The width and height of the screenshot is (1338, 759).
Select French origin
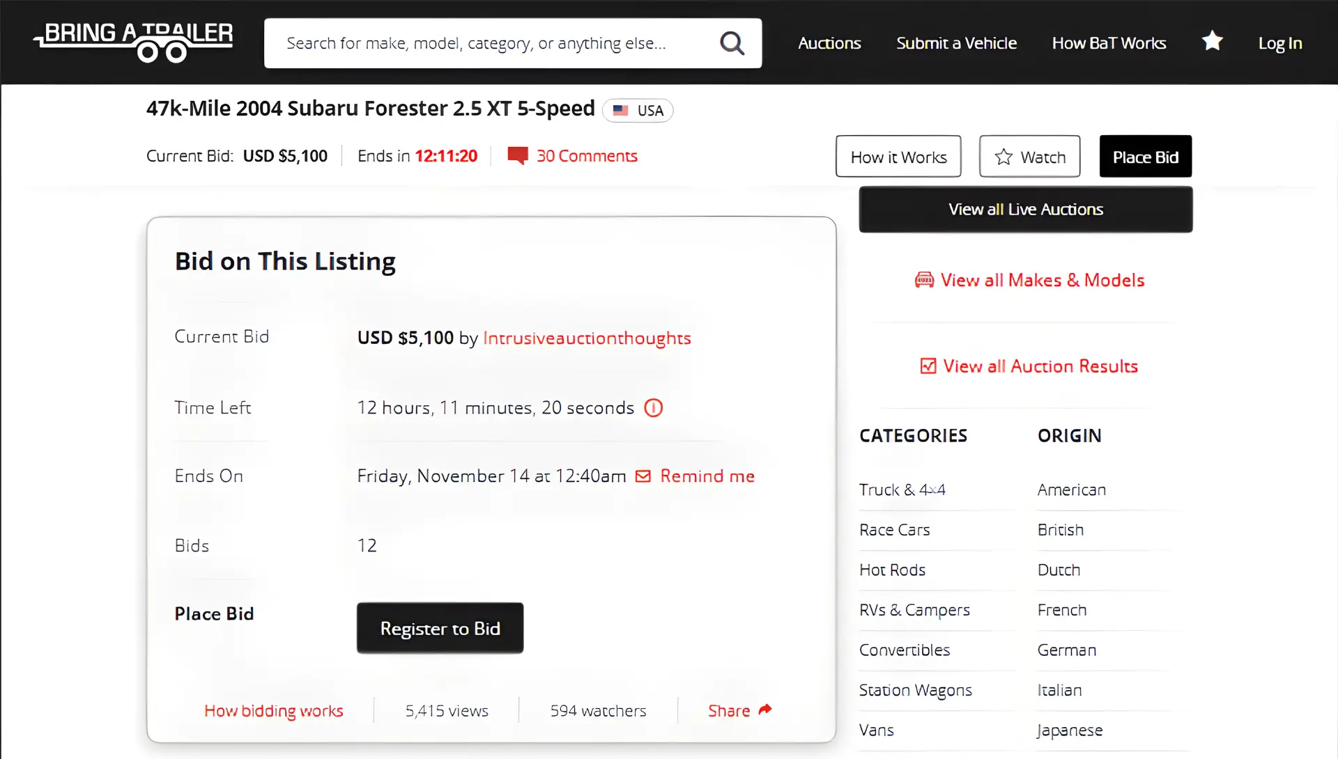[x=1061, y=610]
